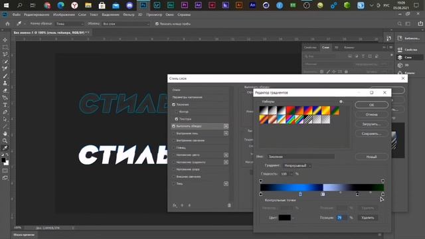Pick the first black-white gradient preset
Screen dimensions: 425x239
264,111
